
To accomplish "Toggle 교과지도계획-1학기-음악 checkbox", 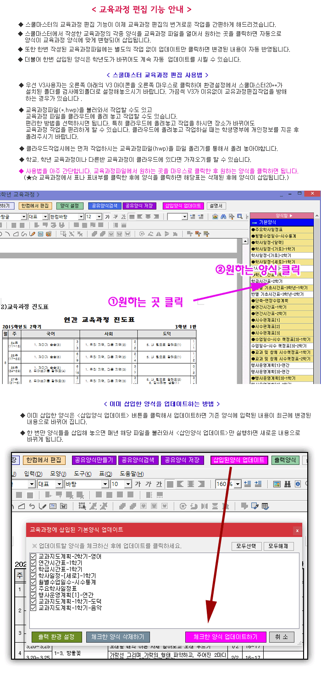I will pyautogui.click(x=33, y=608).
